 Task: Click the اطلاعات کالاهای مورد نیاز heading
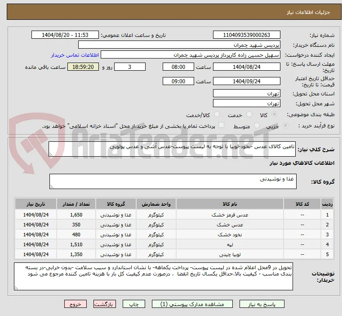tap(302, 163)
